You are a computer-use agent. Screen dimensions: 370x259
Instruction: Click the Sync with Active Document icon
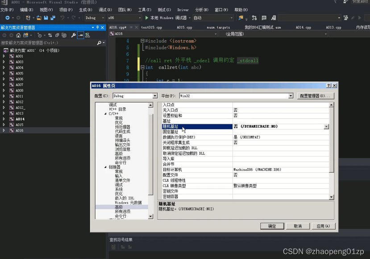[50, 35]
